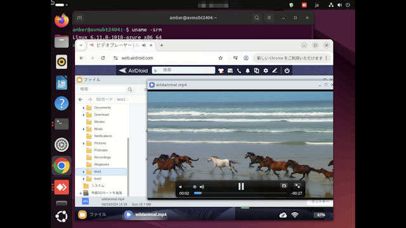The image size is (406, 228).
Task: Expand the Documents folder
Action: point(83,108)
